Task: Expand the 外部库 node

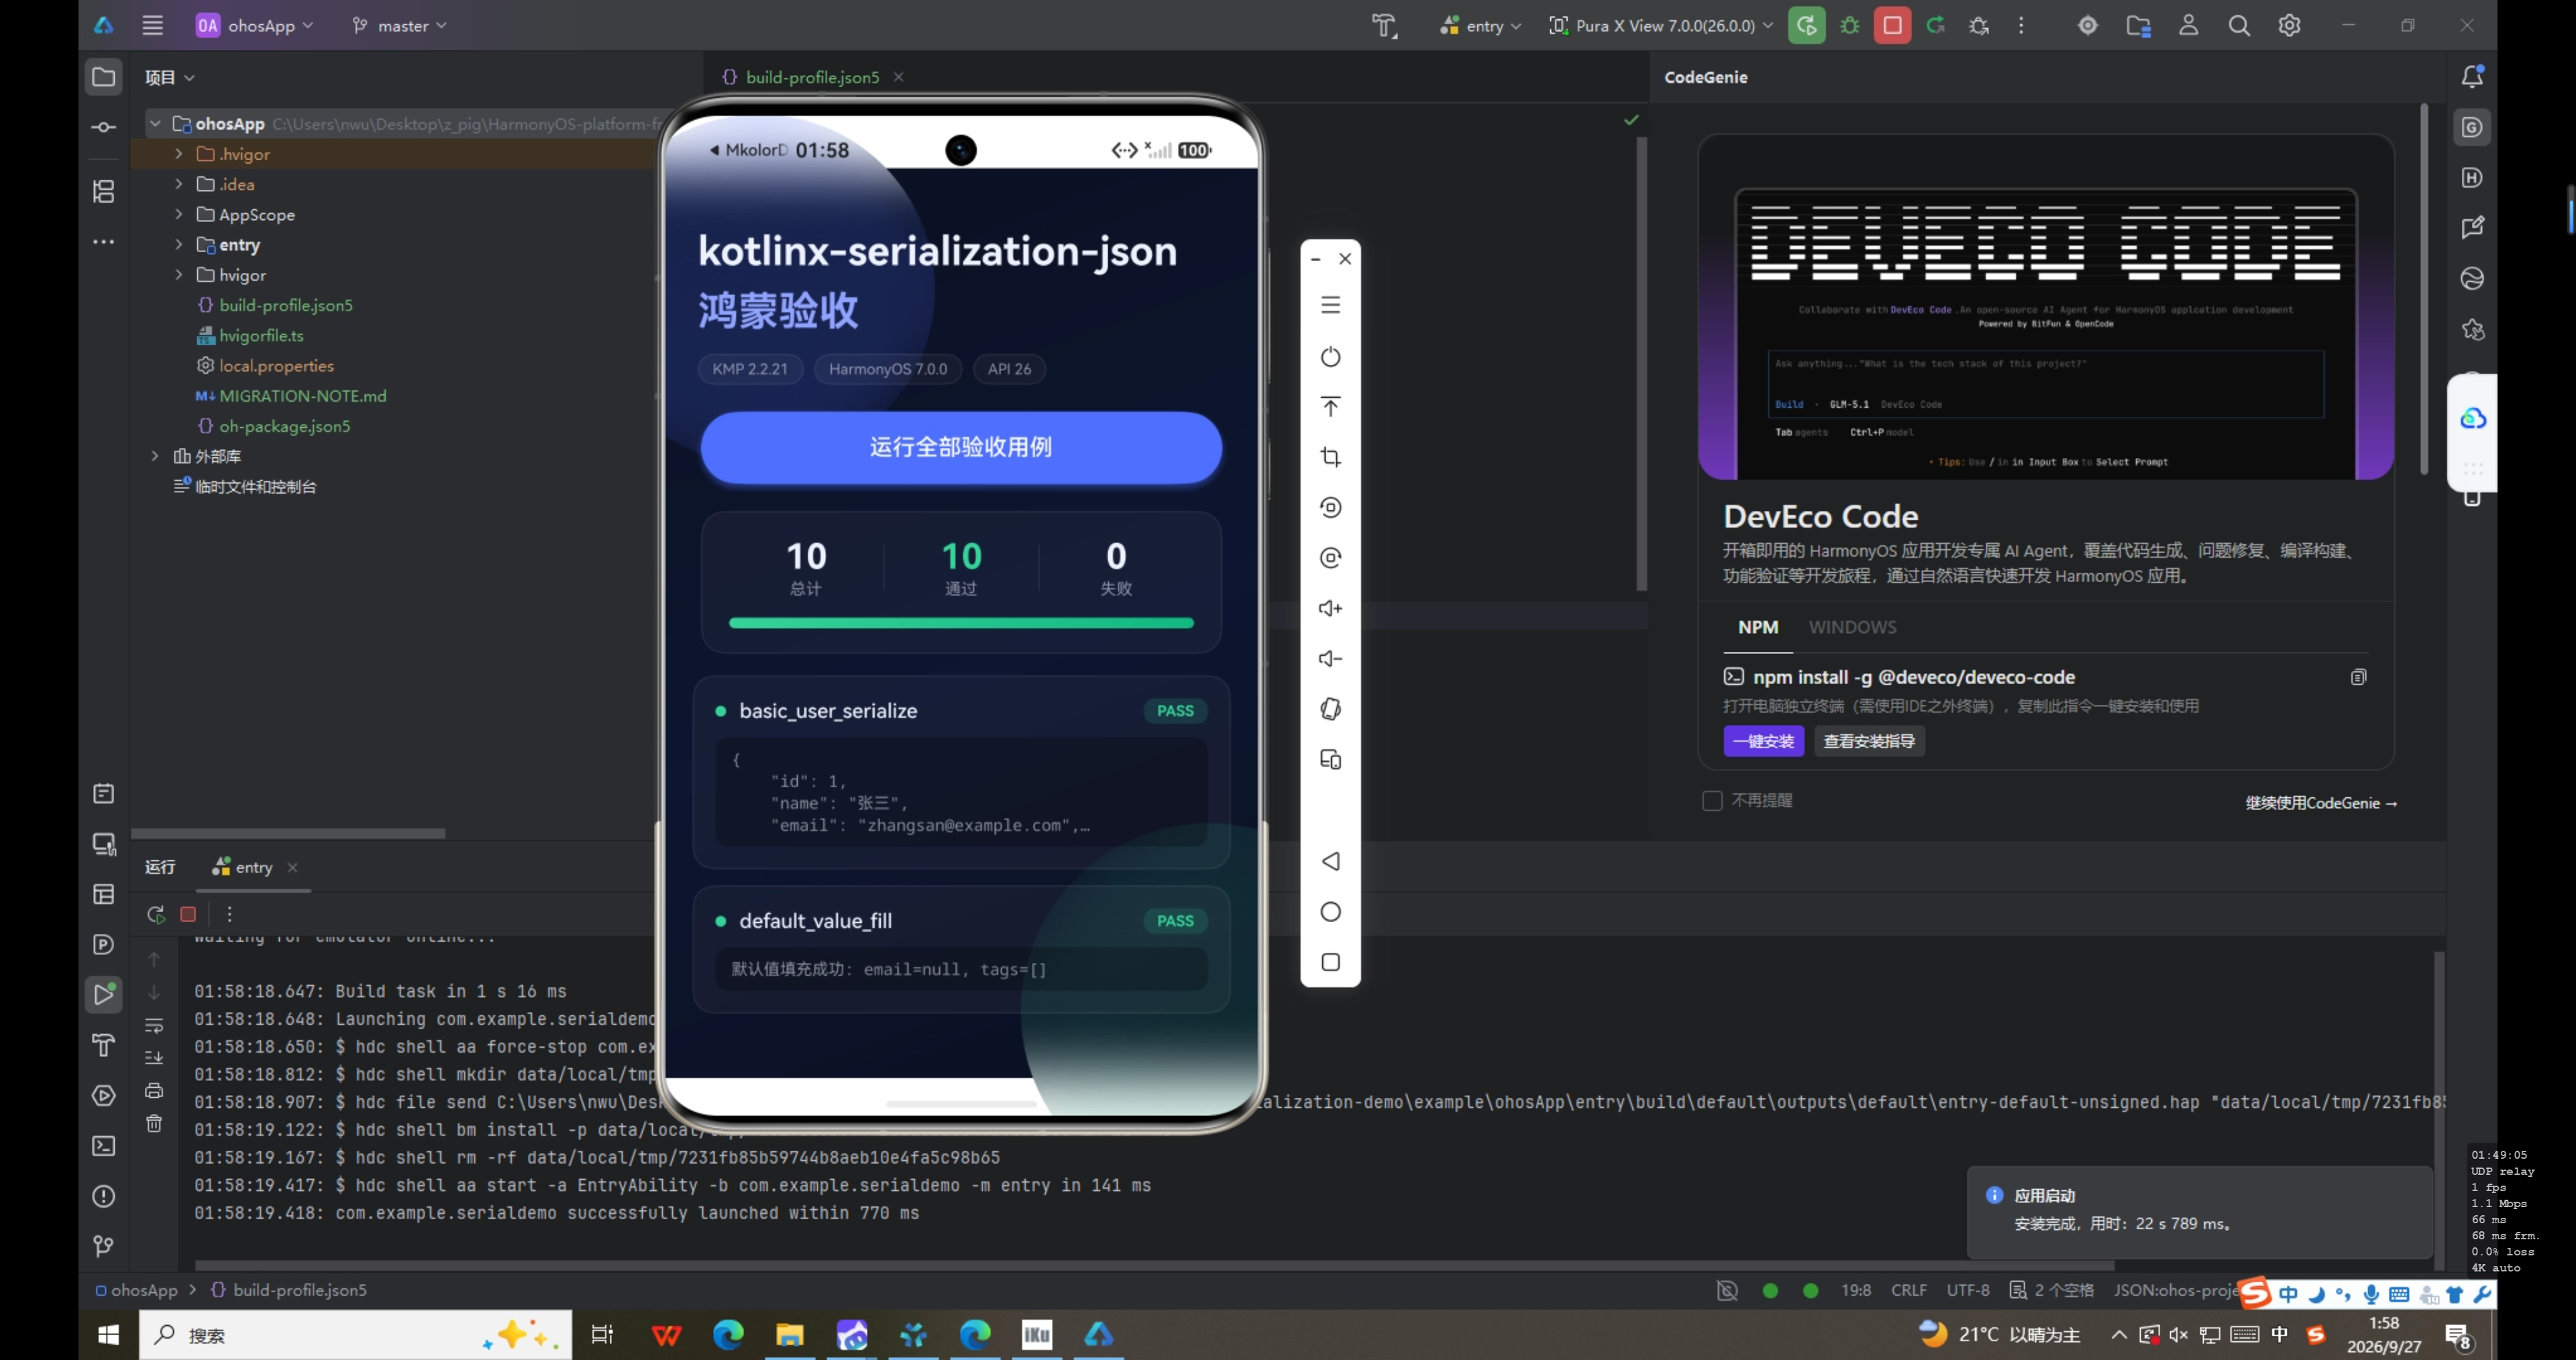Action: [x=155, y=456]
